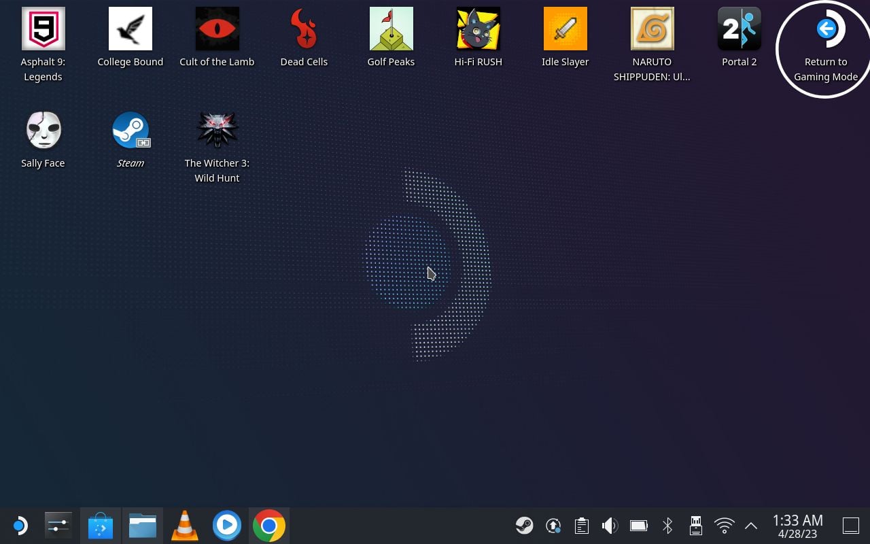This screenshot has height=544, width=870.
Task: Click the Dead Cells desktop icon
Action: pos(304,29)
